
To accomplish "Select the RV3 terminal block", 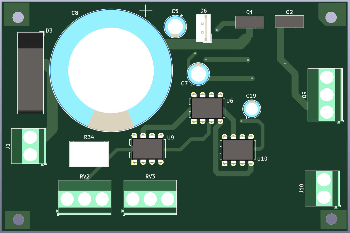I will (x=150, y=197).
